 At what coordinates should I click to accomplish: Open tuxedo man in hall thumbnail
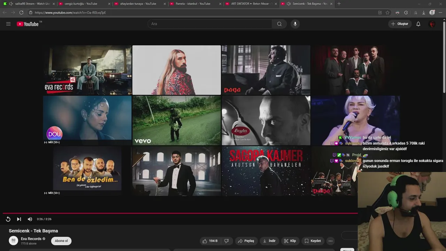(x=177, y=171)
